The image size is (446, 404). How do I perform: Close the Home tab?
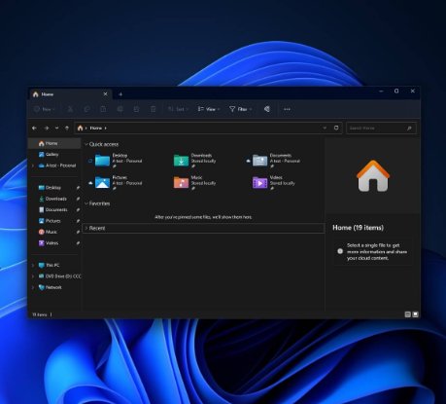(105, 94)
